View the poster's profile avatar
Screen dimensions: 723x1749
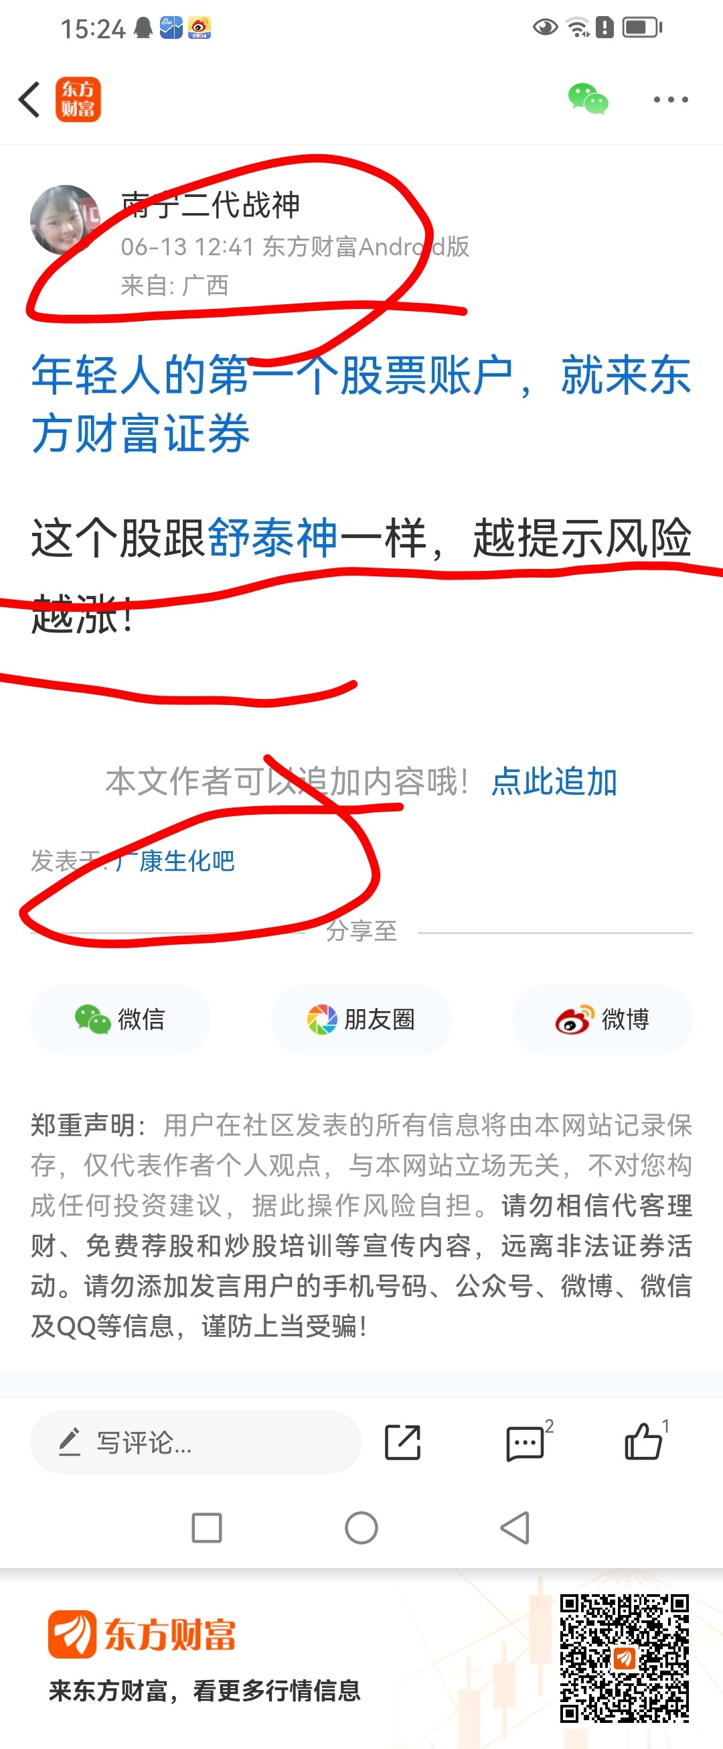pos(65,219)
